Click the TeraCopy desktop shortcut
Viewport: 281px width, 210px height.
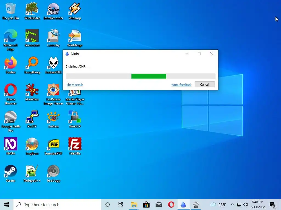[x=54, y=173]
